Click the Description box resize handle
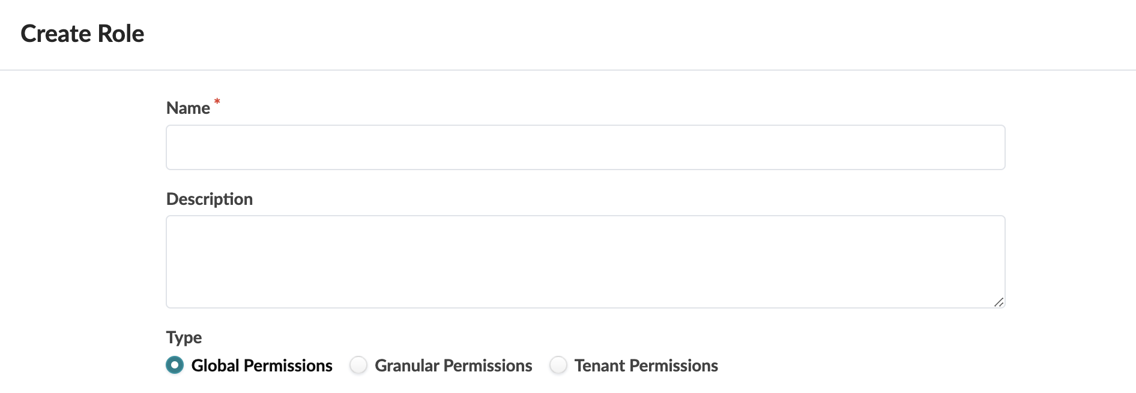This screenshot has width=1136, height=393. (x=999, y=302)
